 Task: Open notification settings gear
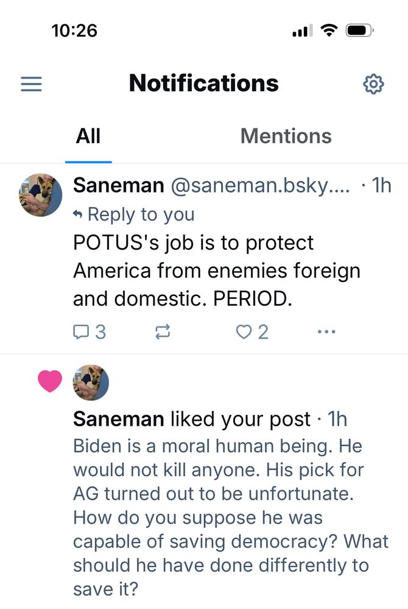click(373, 84)
